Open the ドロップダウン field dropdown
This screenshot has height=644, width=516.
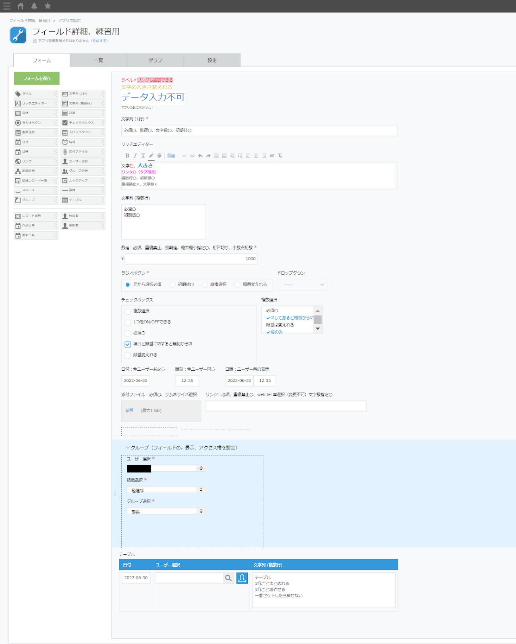(x=303, y=285)
